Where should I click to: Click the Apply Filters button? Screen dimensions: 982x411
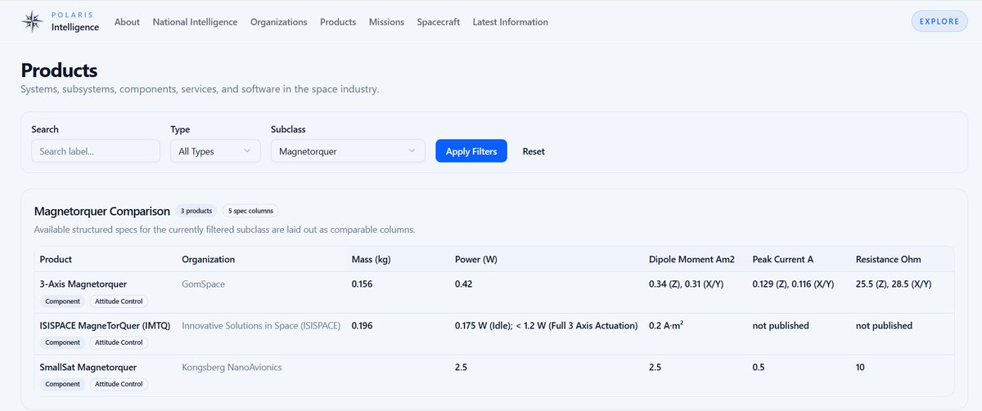pyautogui.click(x=471, y=151)
